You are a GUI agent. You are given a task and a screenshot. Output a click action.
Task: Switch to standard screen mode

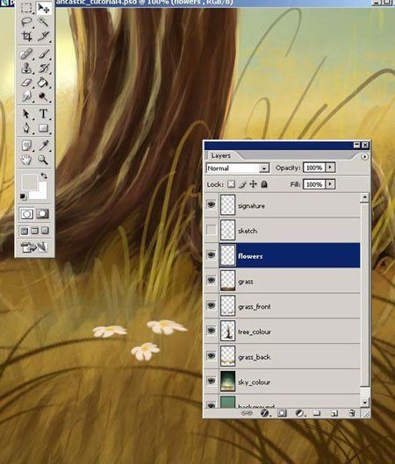tap(25, 231)
